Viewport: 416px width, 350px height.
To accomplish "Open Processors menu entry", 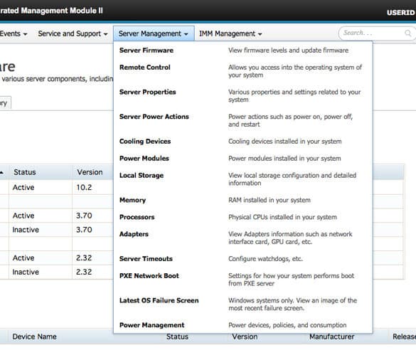I will pyautogui.click(x=137, y=217).
